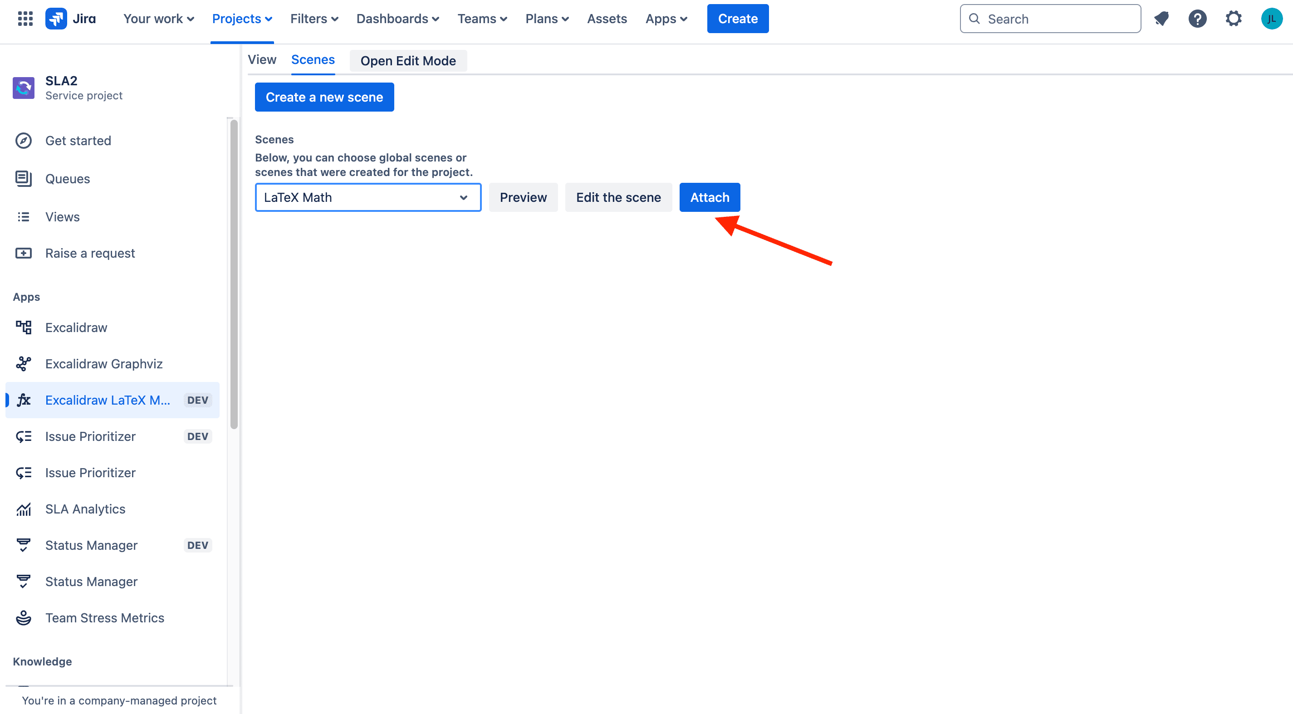Open the app switcher grid icon
1293x714 pixels.
pos(25,19)
